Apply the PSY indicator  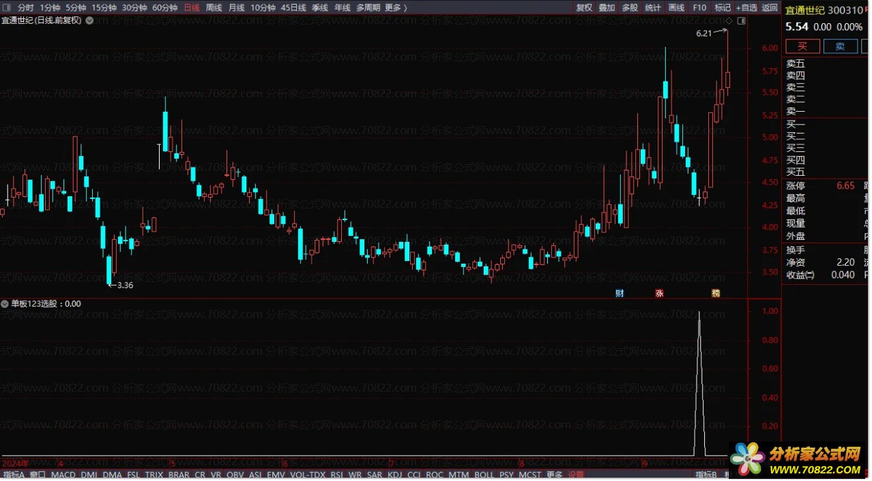pyautogui.click(x=506, y=475)
